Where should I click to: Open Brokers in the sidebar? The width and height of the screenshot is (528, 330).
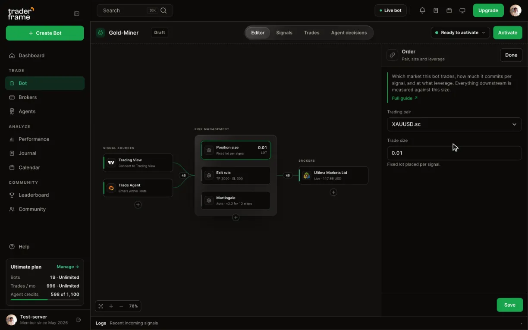point(45,97)
